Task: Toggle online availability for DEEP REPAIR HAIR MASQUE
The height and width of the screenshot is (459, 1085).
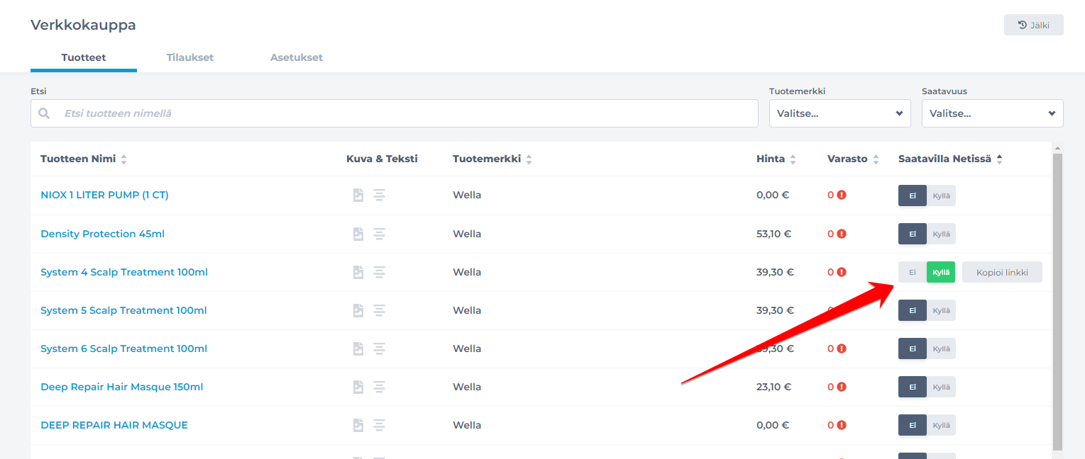Action: pos(927,425)
